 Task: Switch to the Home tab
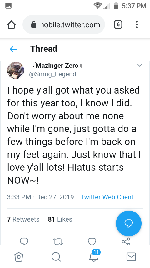tap(19, 257)
